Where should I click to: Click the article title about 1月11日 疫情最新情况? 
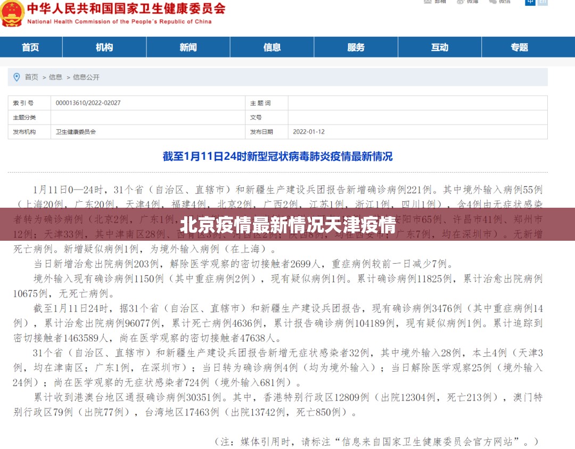(x=277, y=157)
